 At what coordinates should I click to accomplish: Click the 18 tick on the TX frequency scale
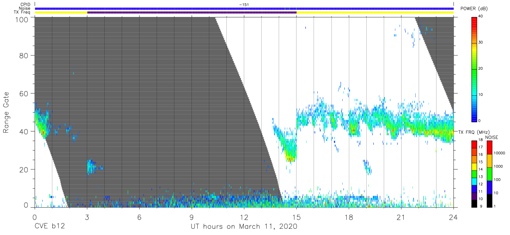coord(481,141)
